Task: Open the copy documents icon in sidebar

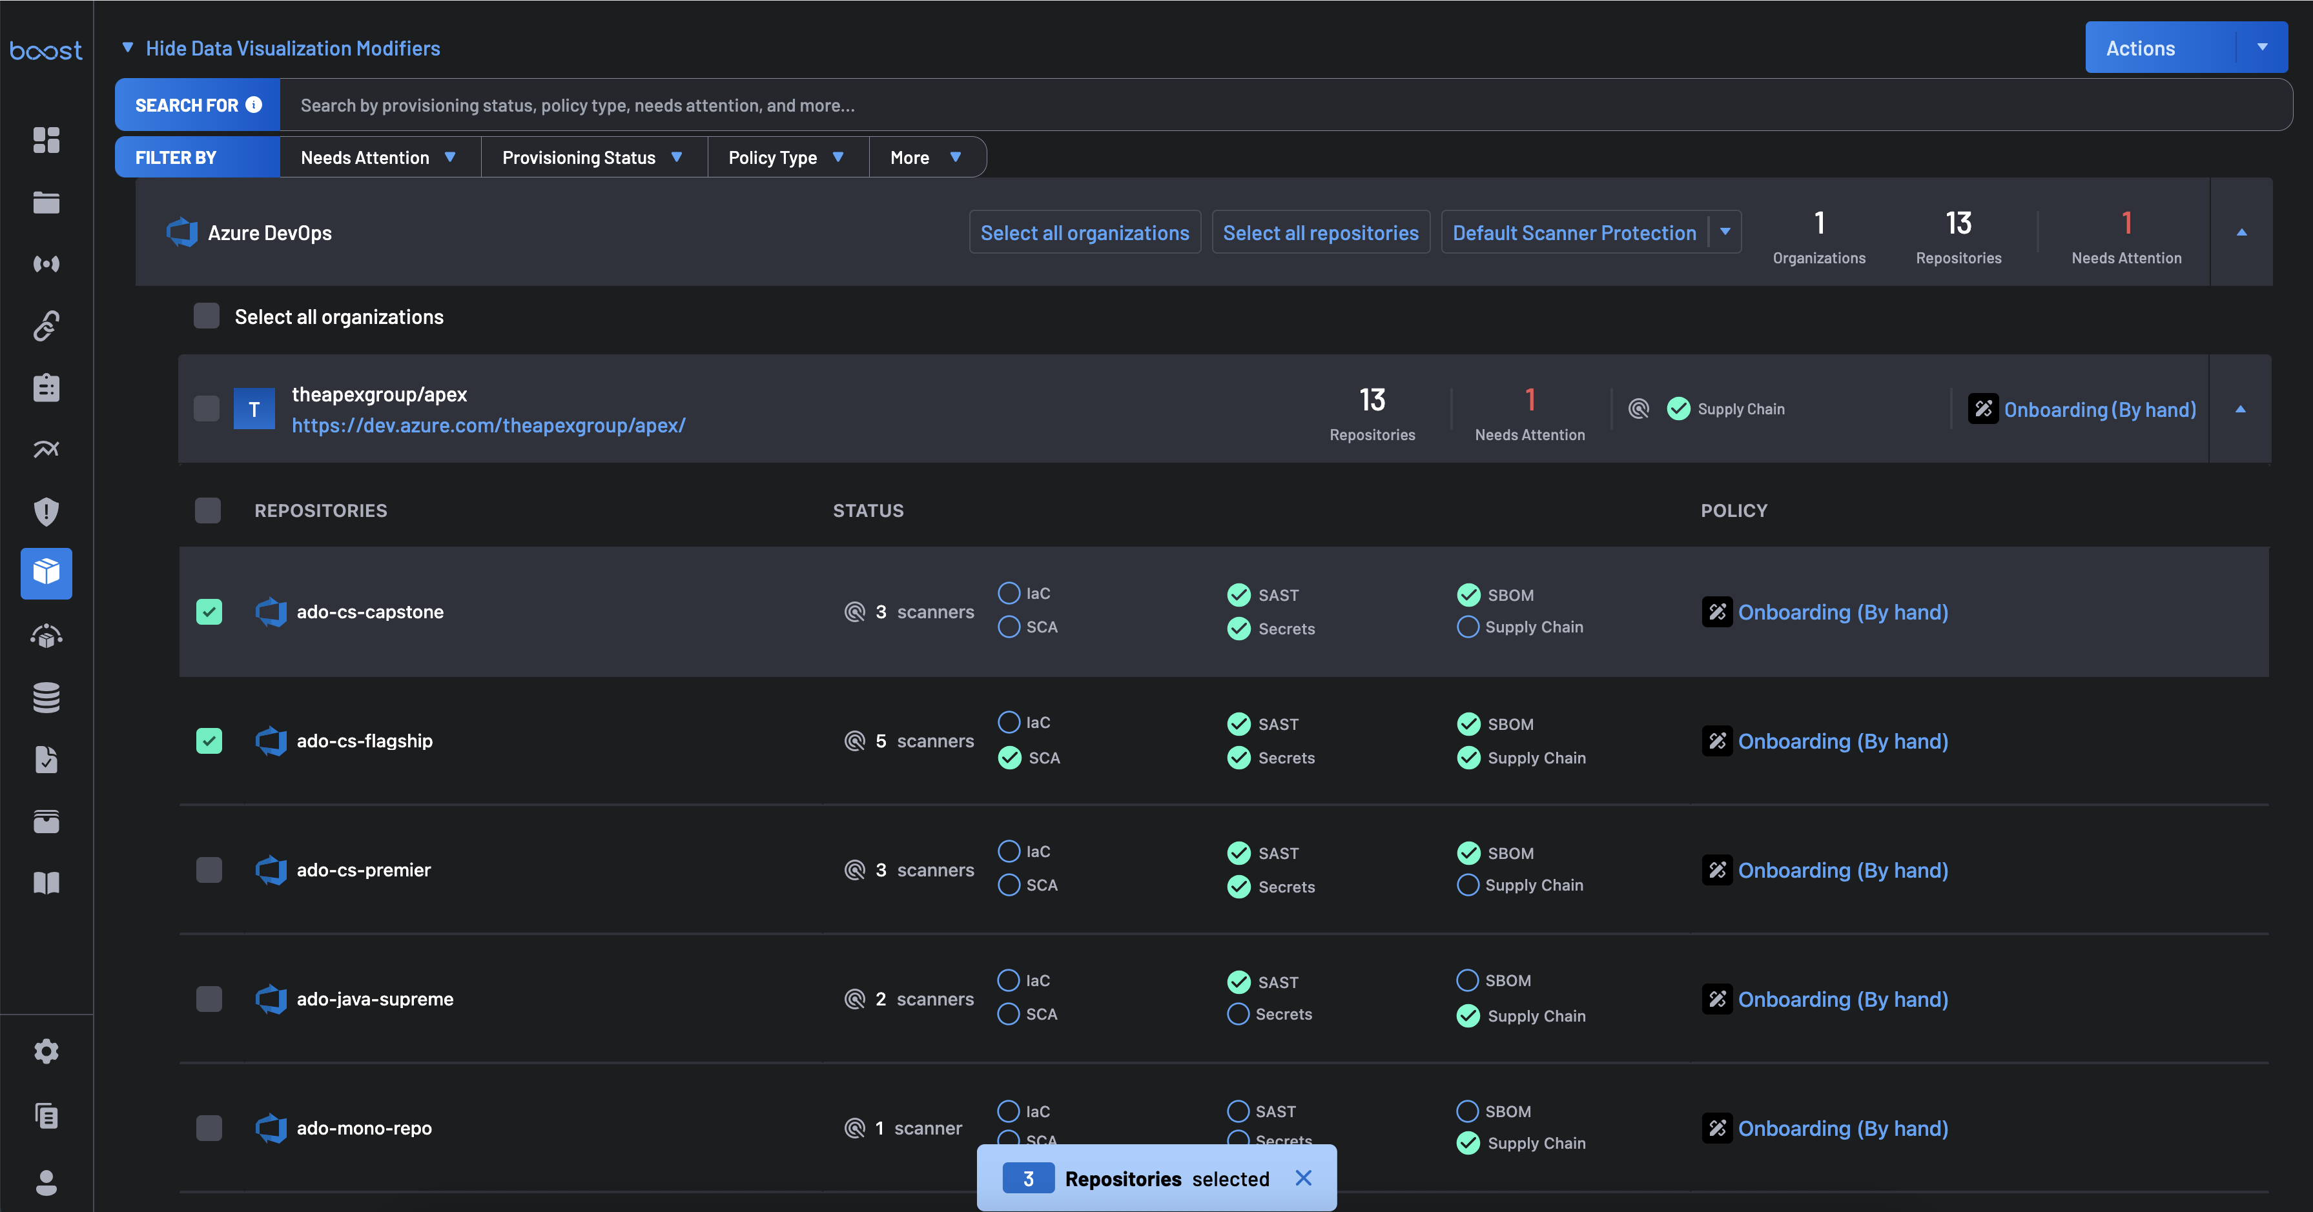Action: (46, 1116)
